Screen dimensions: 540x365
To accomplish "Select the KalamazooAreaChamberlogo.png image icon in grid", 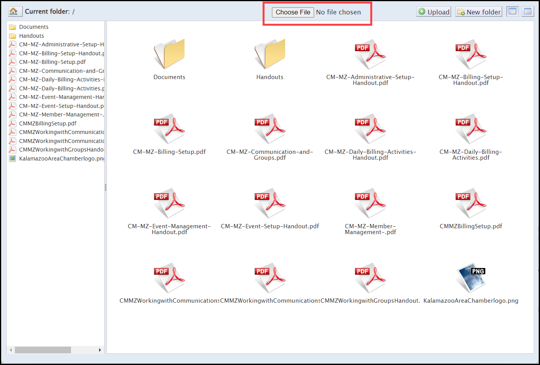I will pos(471,278).
